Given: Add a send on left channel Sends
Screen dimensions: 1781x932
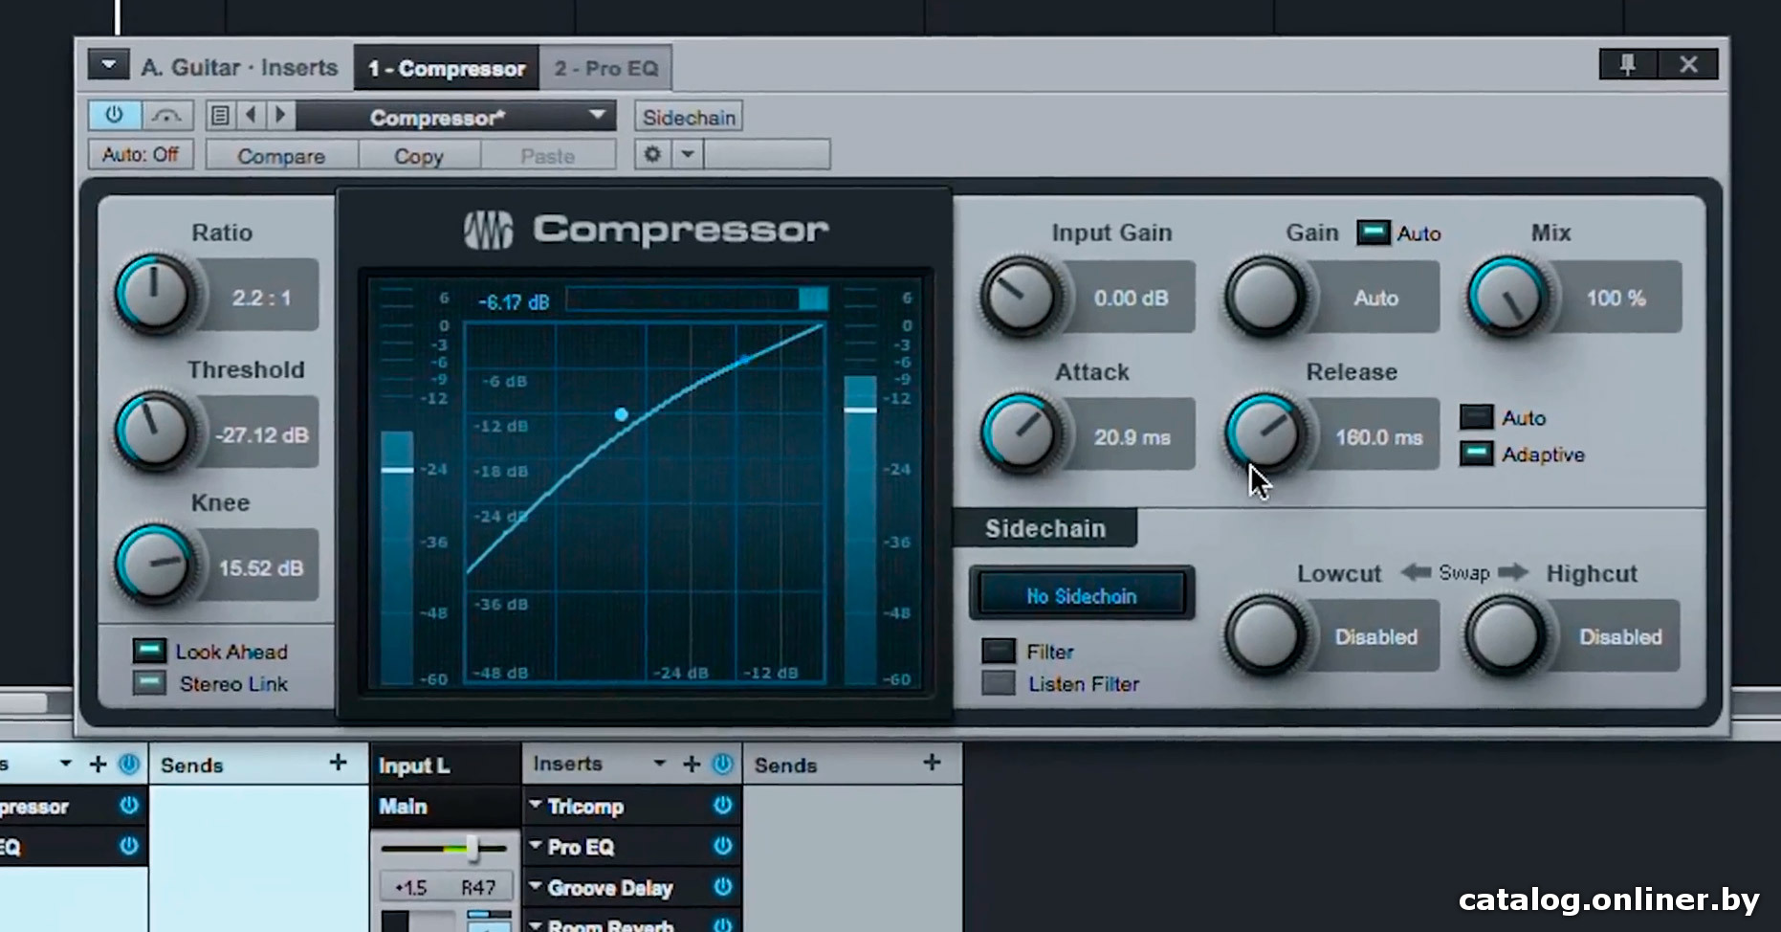Looking at the screenshot, I should pos(338,763).
